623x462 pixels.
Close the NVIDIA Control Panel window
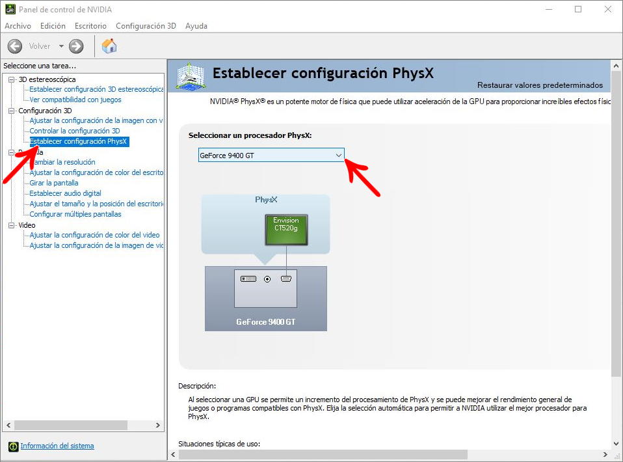[x=608, y=9]
